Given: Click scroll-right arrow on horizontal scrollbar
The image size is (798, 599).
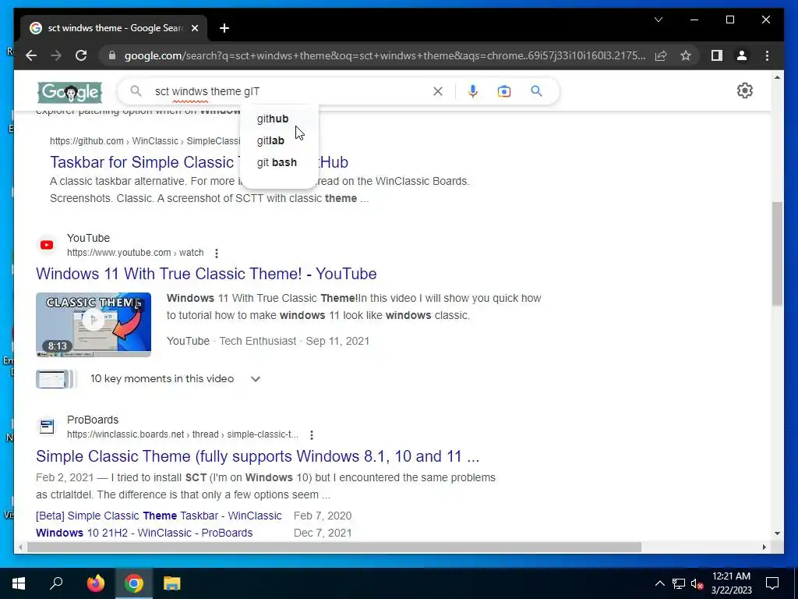Looking at the screenshot, I should tap(764, 547).
